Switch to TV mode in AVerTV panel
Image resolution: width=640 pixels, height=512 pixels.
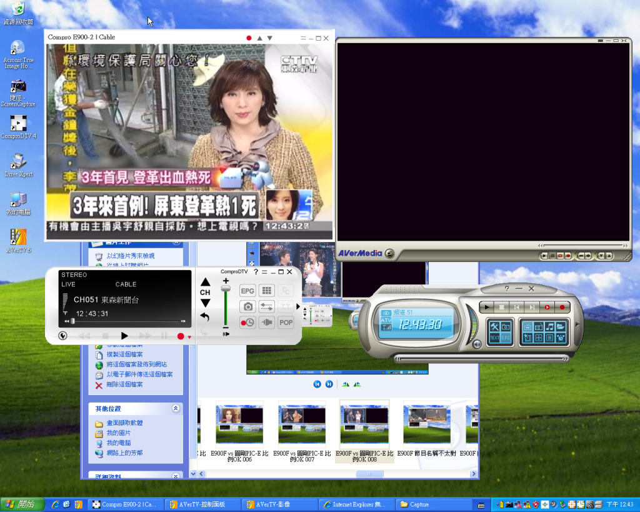527,326
